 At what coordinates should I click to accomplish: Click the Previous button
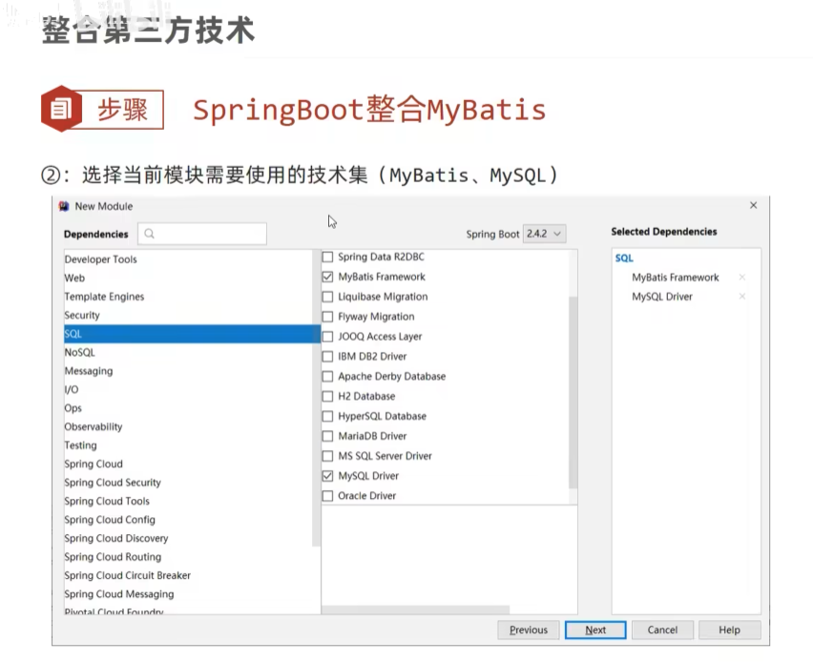click(x=529, y=630)
